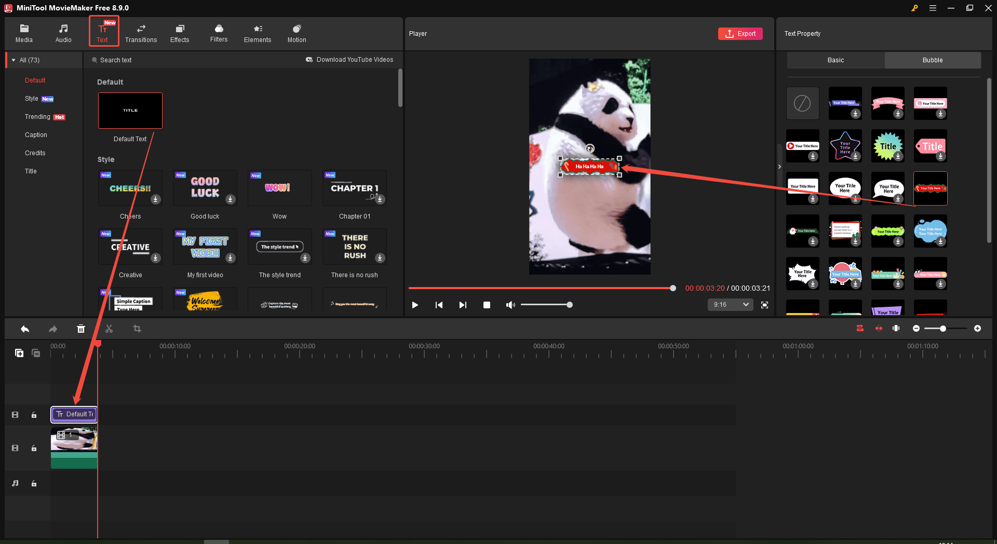Stop the playback
The image size is (997, 544).
[487, 305]
